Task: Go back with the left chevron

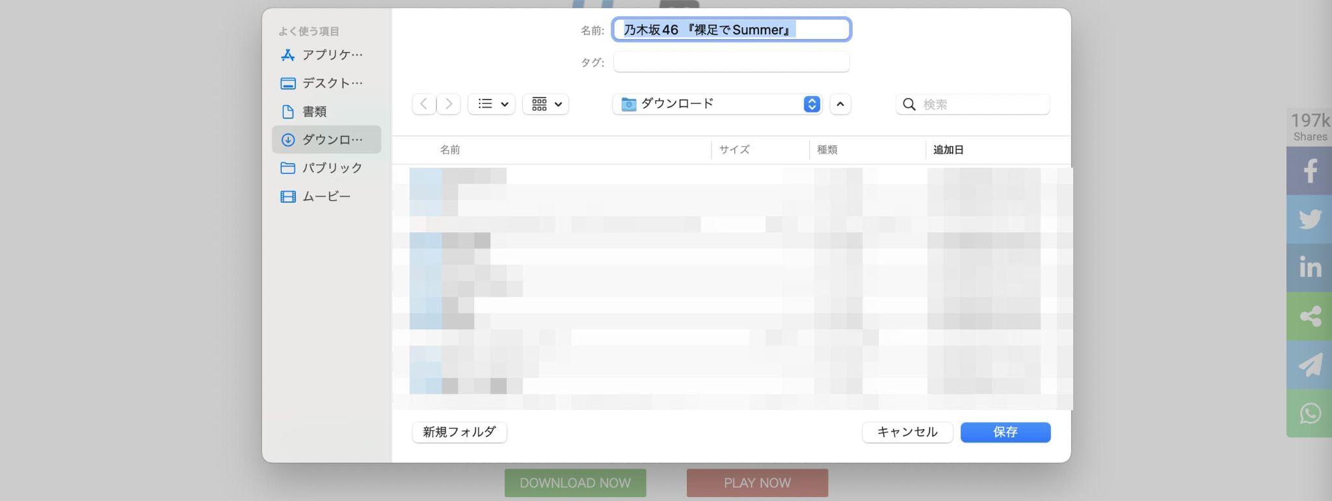Action: pyautogui.click(x=424, y=104)
